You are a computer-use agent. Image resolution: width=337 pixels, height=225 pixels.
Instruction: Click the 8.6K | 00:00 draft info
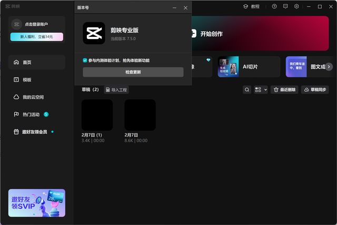click(136, 141)
